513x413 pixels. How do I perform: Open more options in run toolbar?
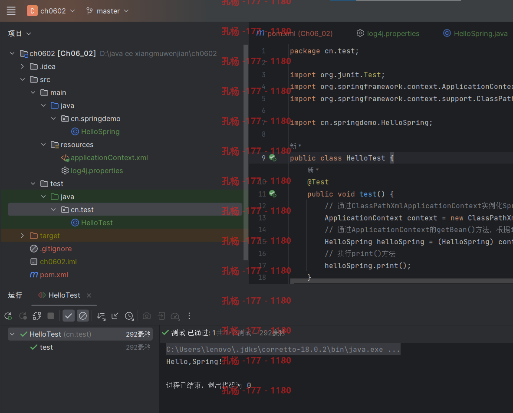(189, 316)
